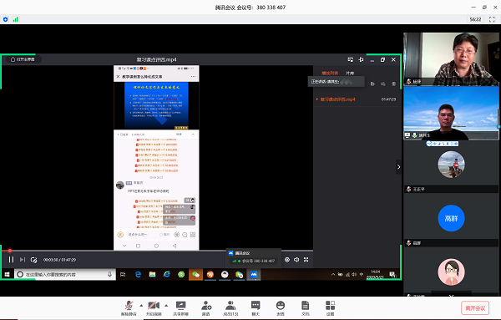Click the blue security shield icon
The image size is (501, 320).
click(x=6, y=19)
